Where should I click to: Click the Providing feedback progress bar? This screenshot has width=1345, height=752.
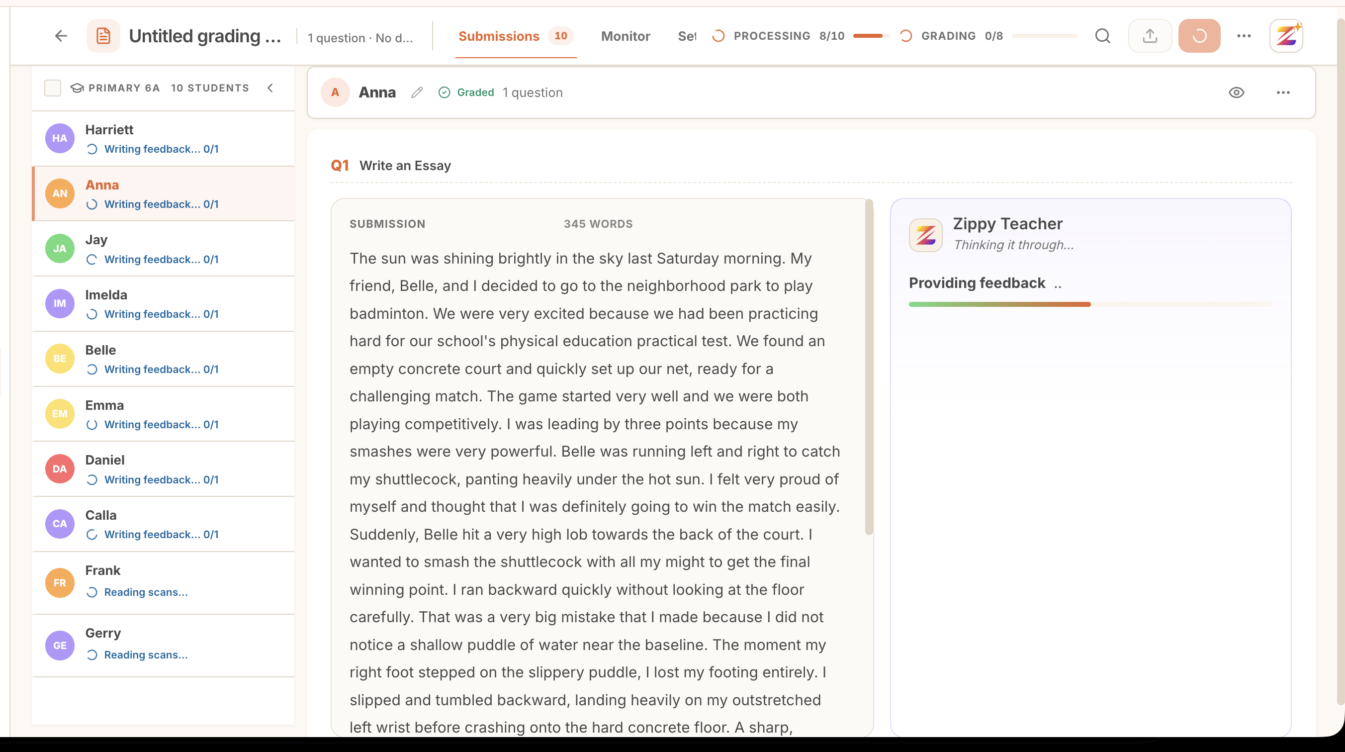[x=1090, y=304]
